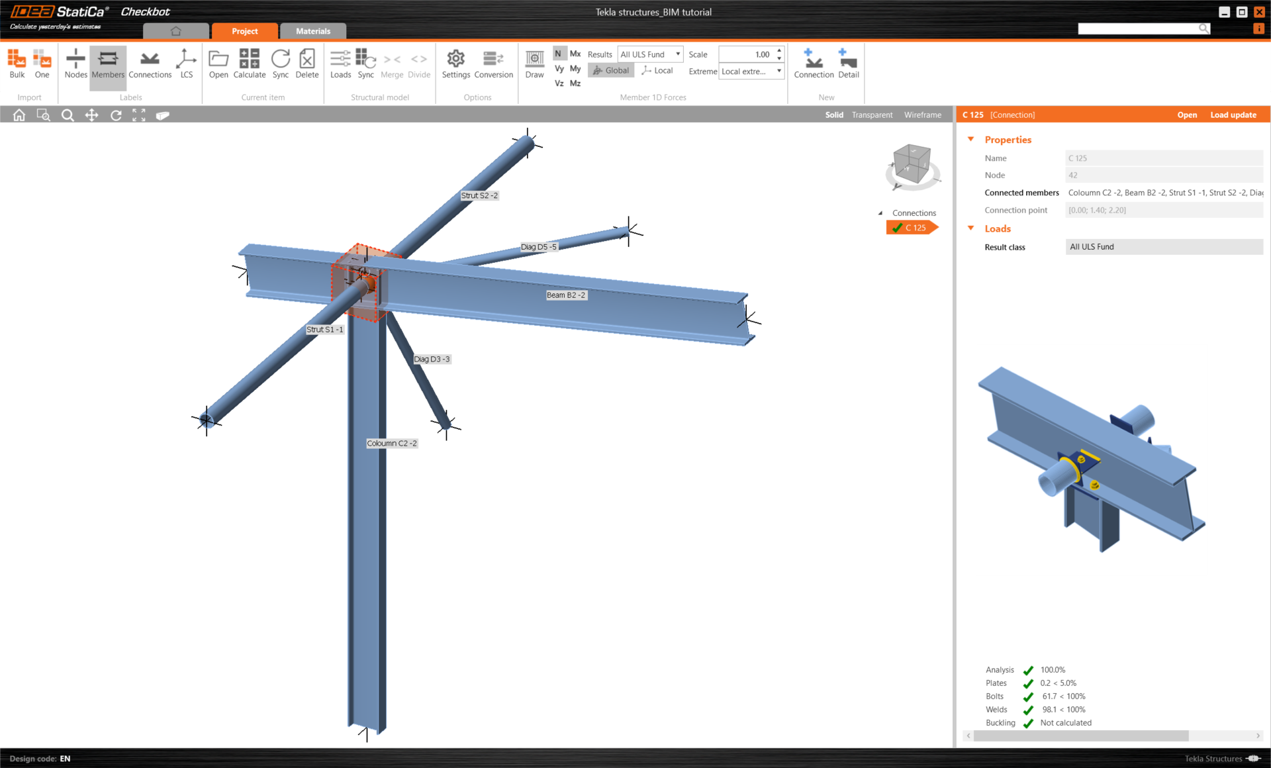Switch to Wireframe view mode
This screenshot has height=768, width=1271.
pyautogui.click(x=922, y=115)
